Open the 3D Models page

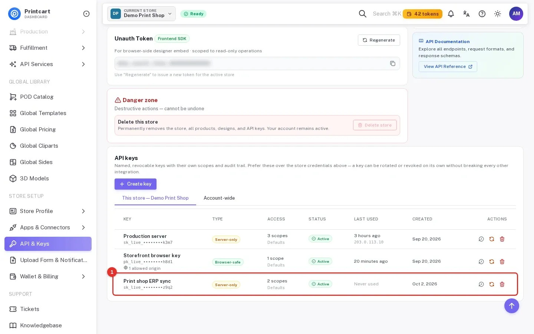click(x=48, y=179)
